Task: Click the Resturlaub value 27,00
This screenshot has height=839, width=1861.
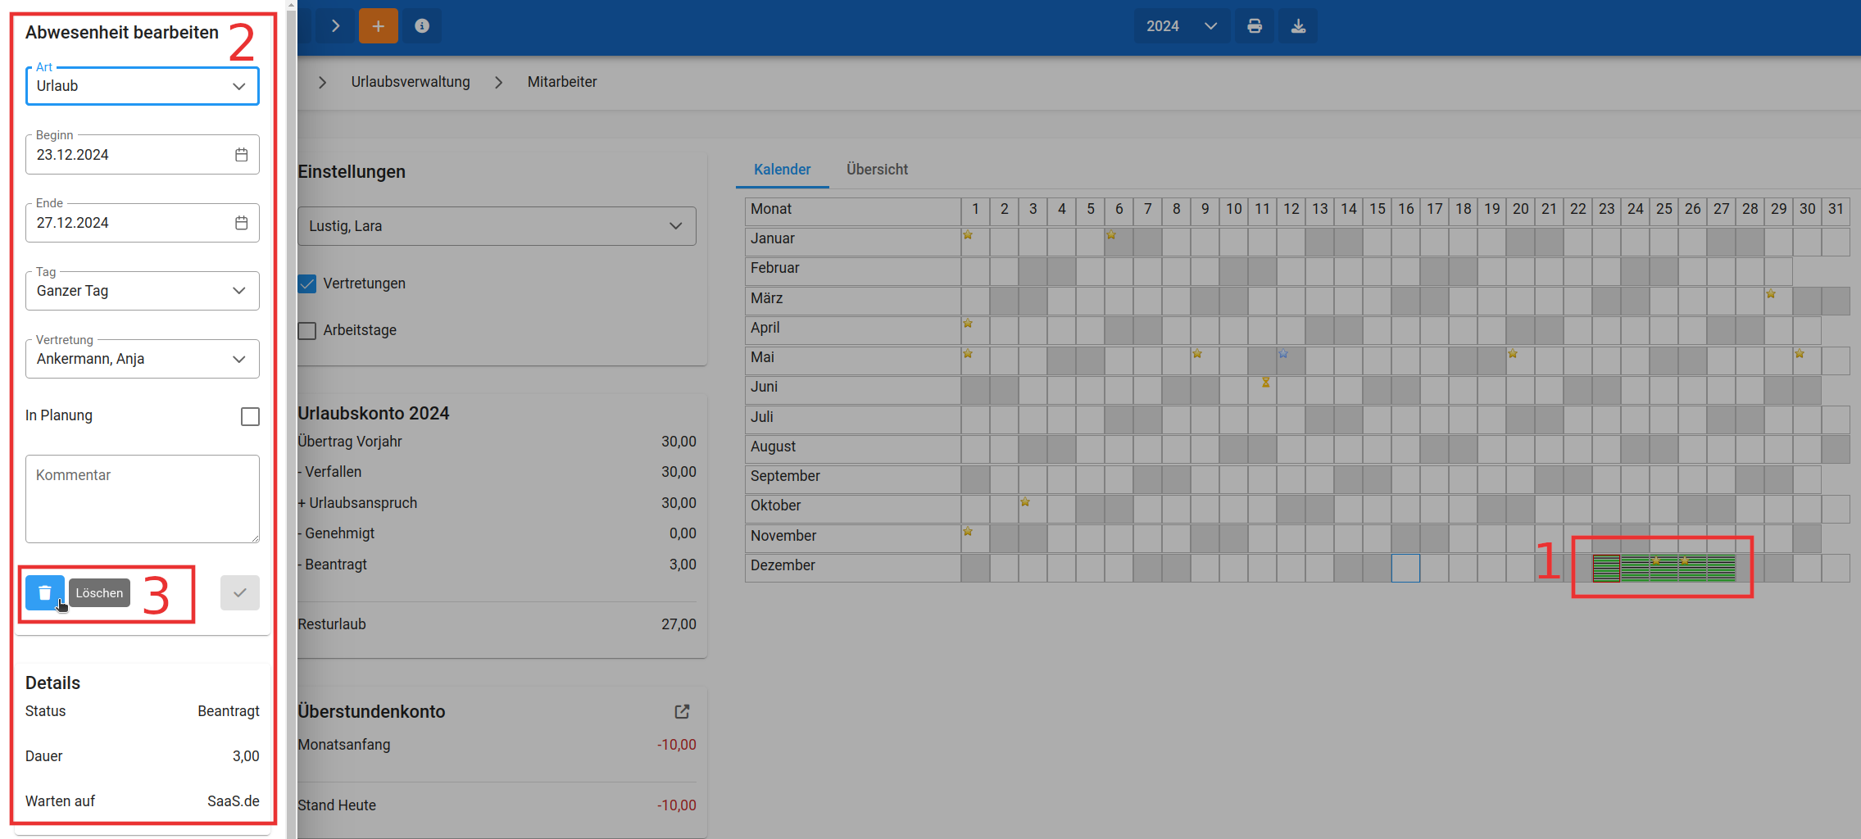Action: pos(679,624)
